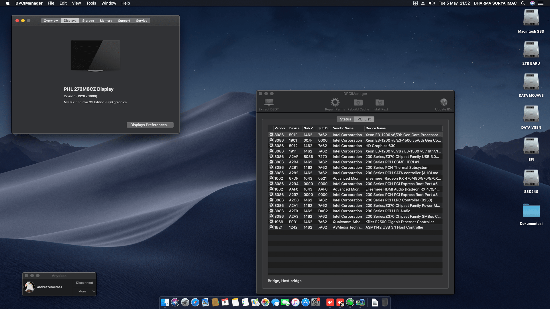Viewport: 550px width, 309px height.
Task: Click the DPCIManager Dock icon
Action: click(x=360, y=302)
